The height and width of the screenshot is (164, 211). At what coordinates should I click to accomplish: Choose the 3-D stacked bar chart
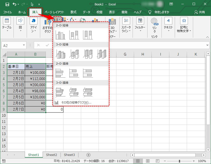(74, 92)
